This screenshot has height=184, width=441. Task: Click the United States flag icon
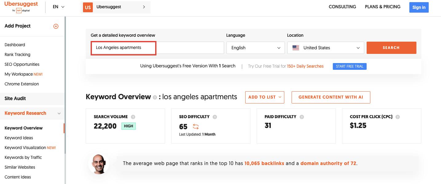296,48
